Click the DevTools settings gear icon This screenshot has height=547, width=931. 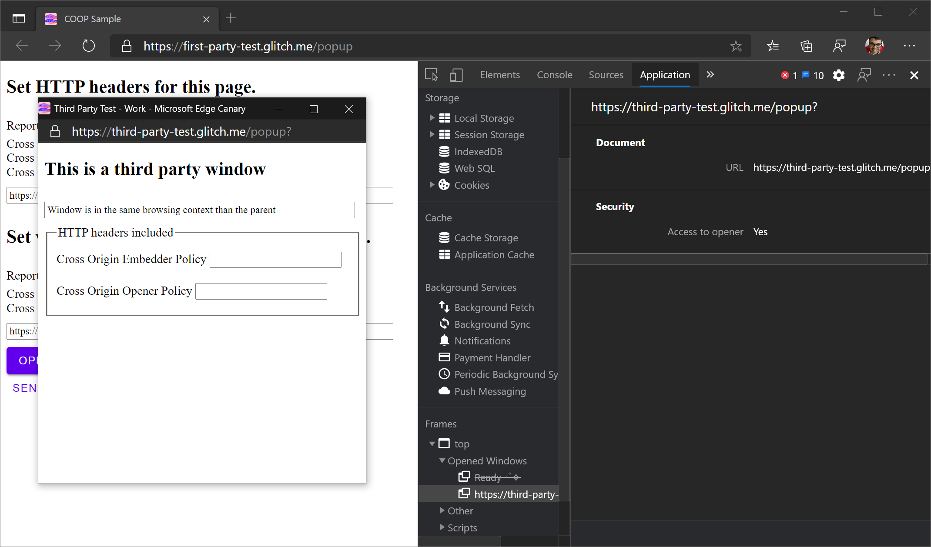[840, 75]
